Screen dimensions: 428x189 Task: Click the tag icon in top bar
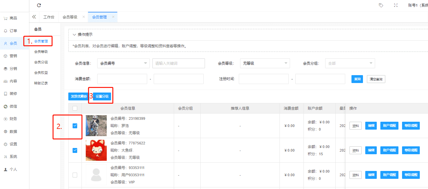pos(381,5)
